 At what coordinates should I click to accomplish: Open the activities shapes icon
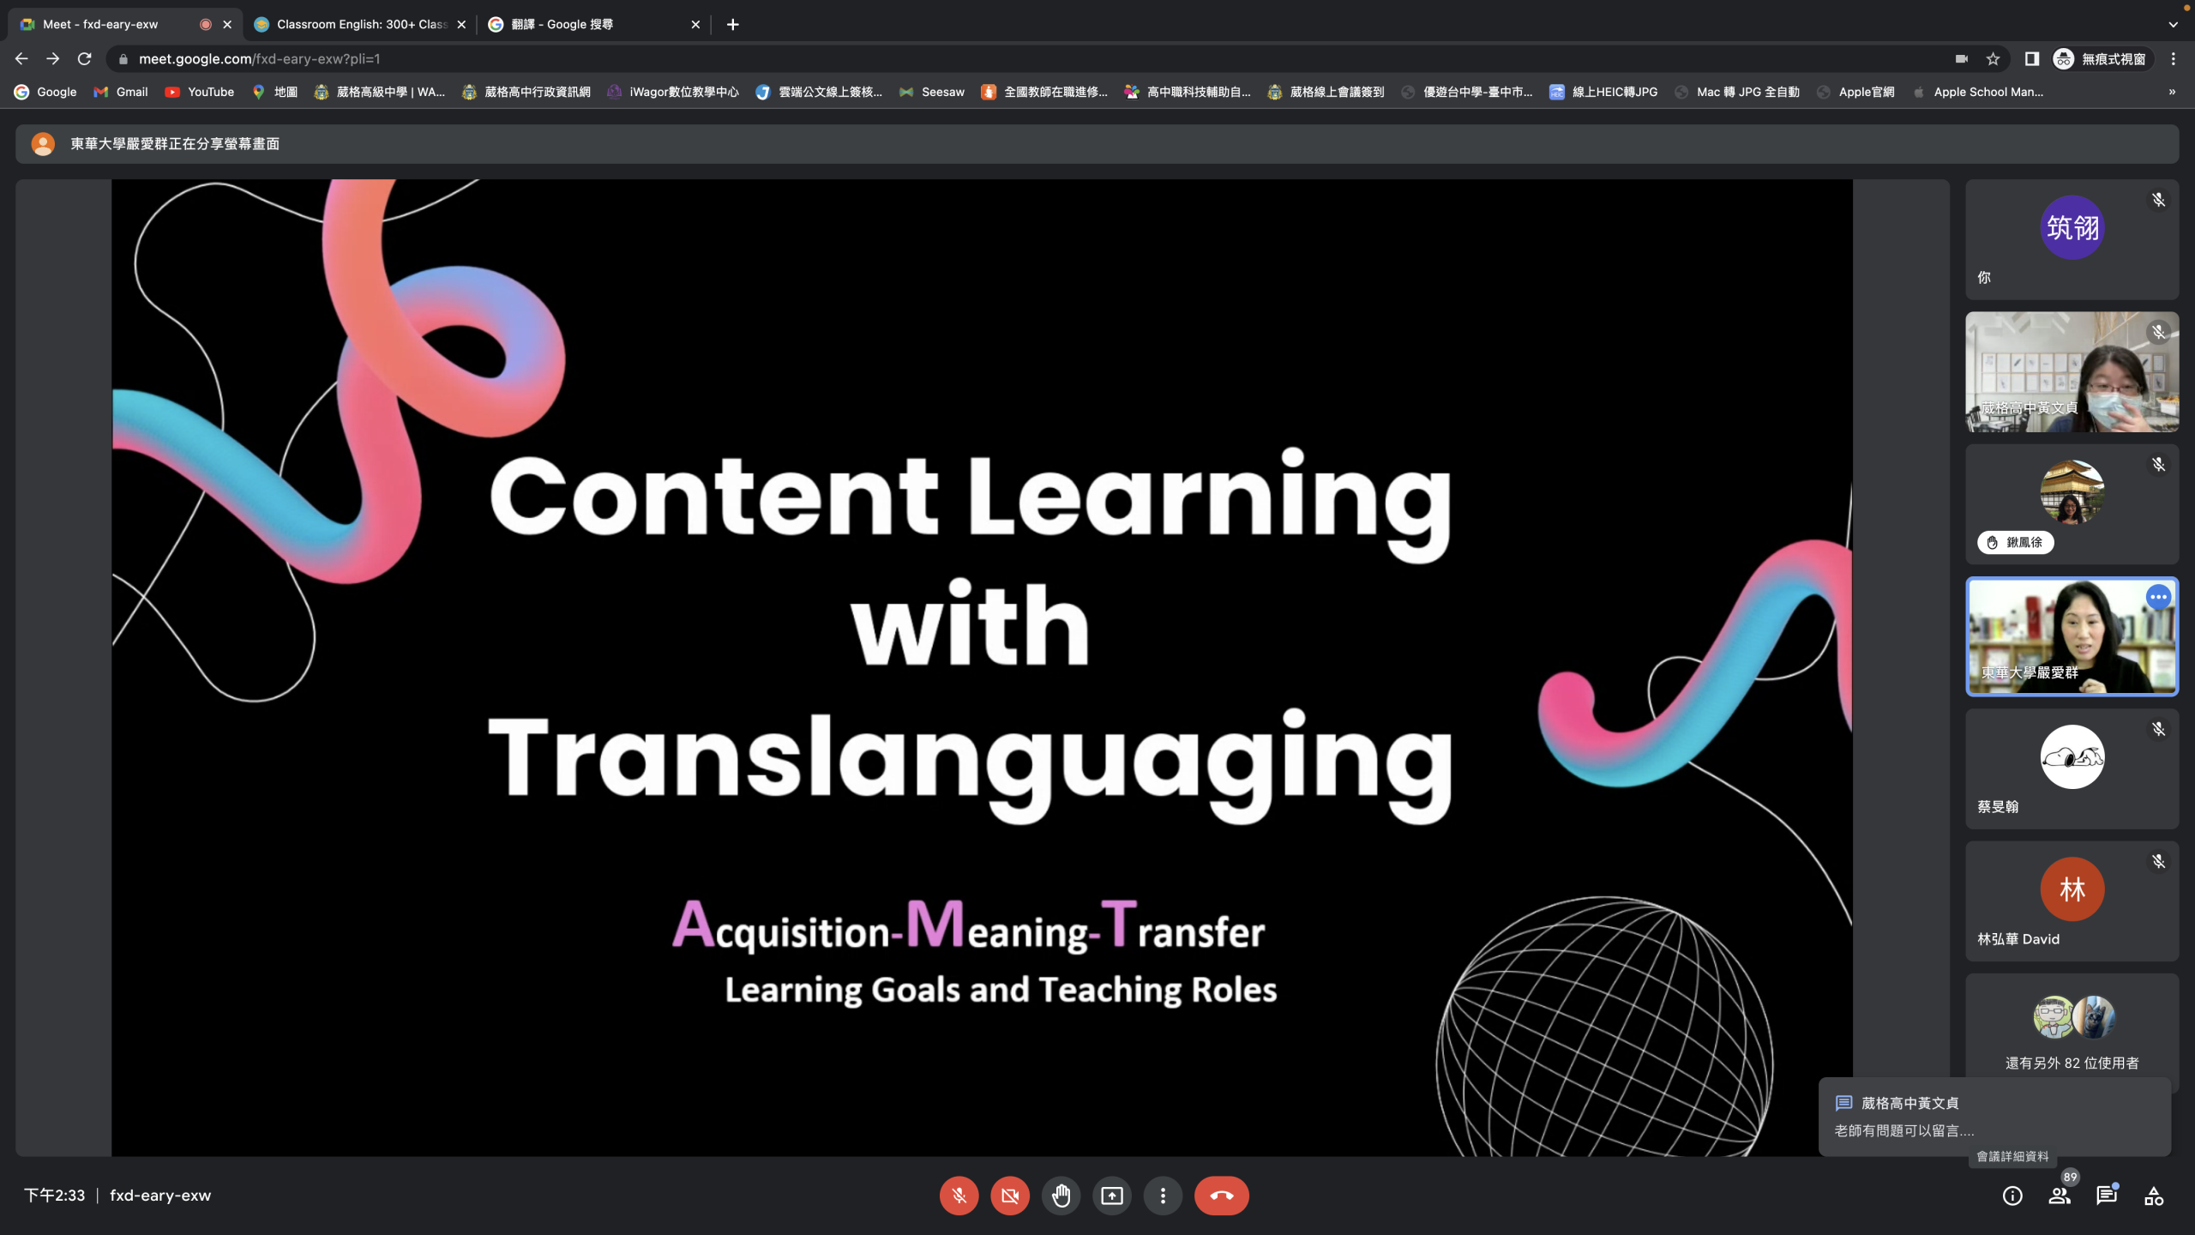pos(2153,1196)
